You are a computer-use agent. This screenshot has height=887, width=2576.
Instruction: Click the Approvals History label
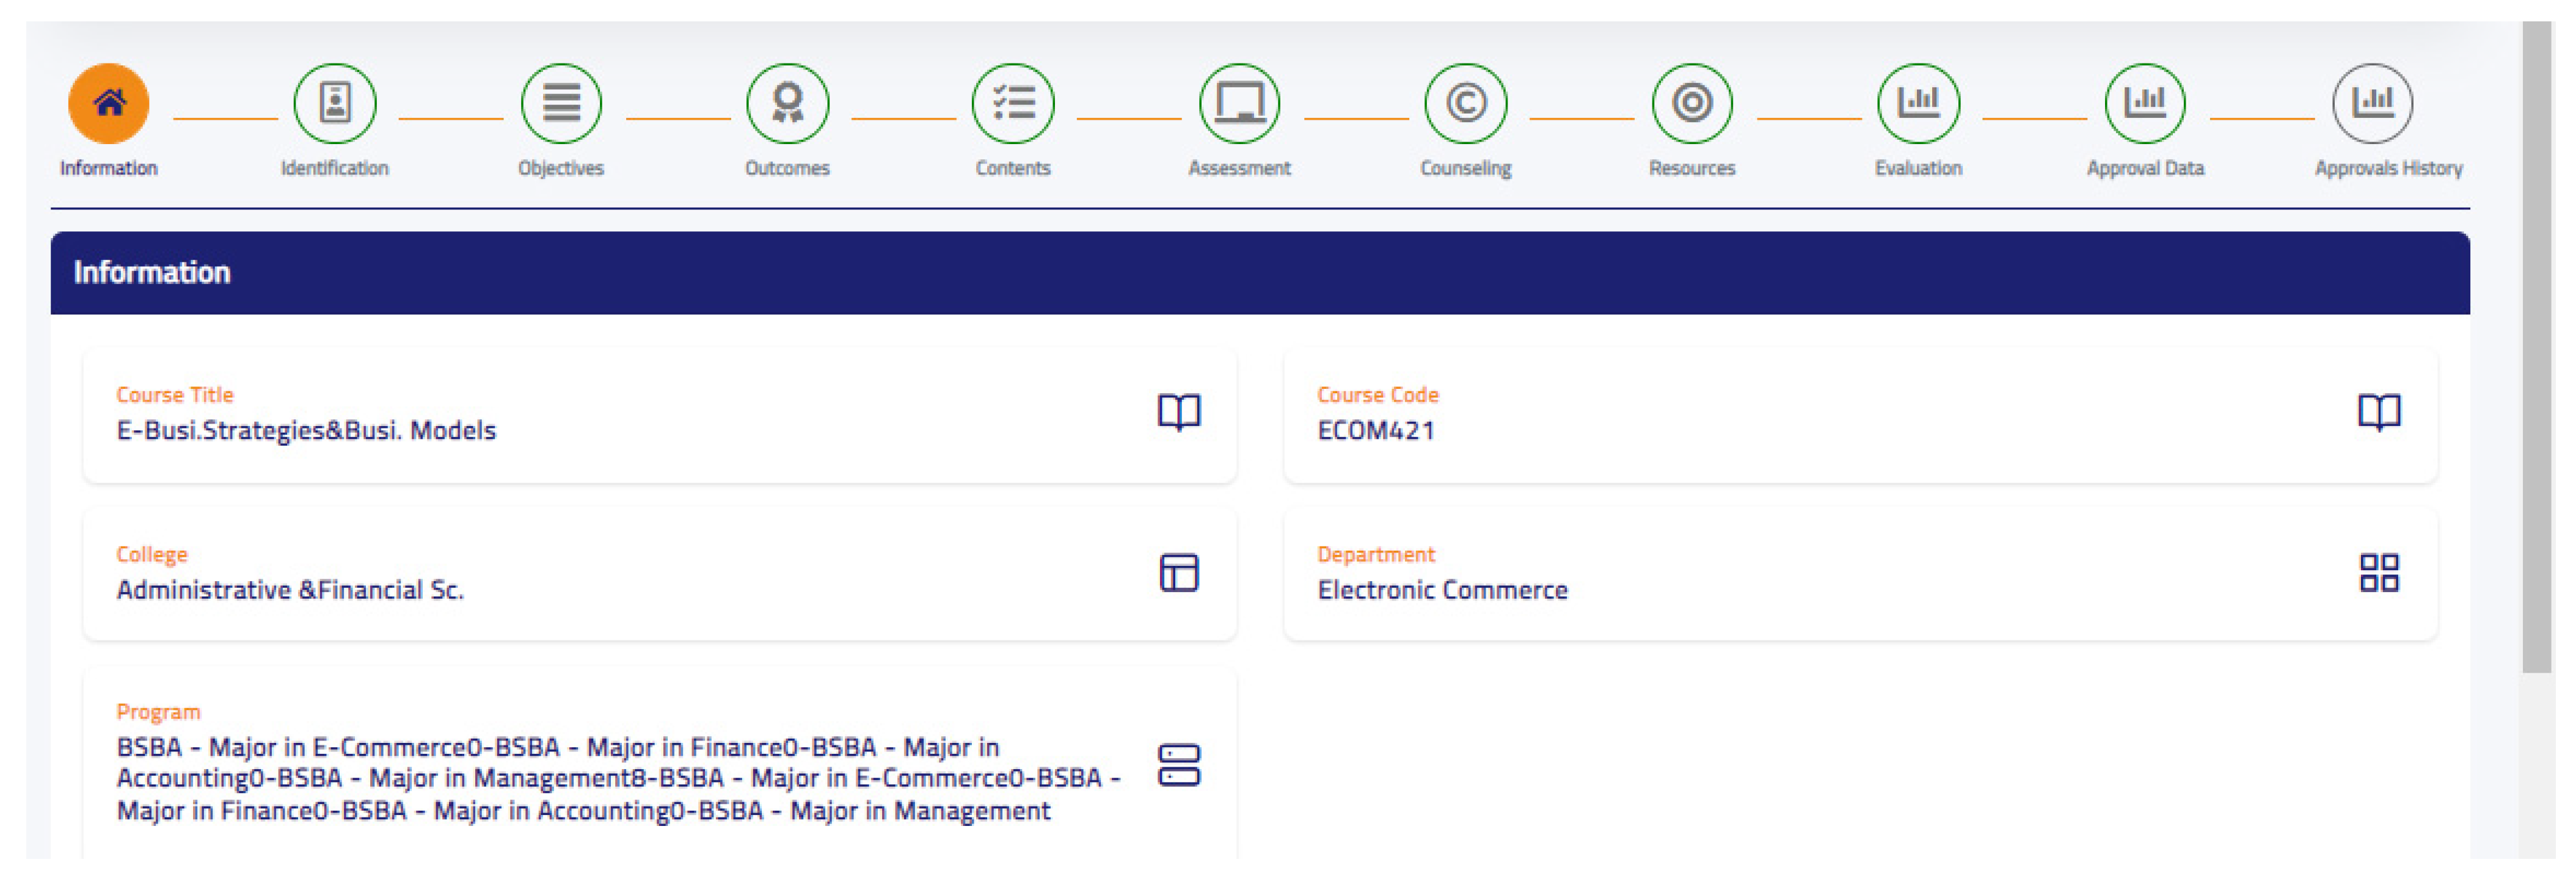coord(2388,169)
